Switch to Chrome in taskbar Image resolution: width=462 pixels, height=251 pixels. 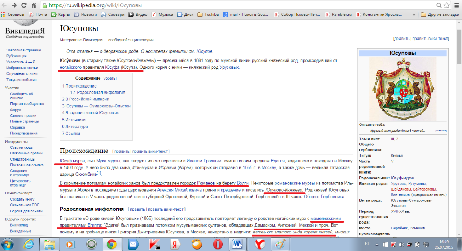coord(112,245)
